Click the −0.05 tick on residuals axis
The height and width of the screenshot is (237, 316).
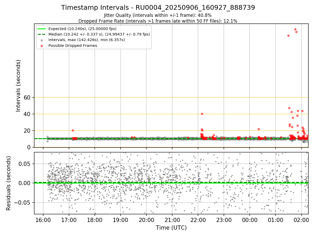(22, 203)
